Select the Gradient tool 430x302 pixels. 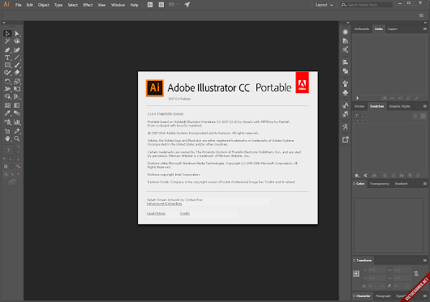click(x=17, y=105)
